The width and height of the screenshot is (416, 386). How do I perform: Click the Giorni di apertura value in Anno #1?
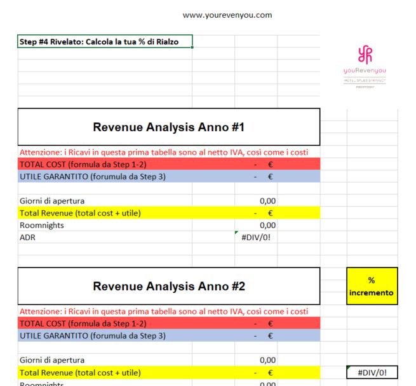tap(256, 201)
